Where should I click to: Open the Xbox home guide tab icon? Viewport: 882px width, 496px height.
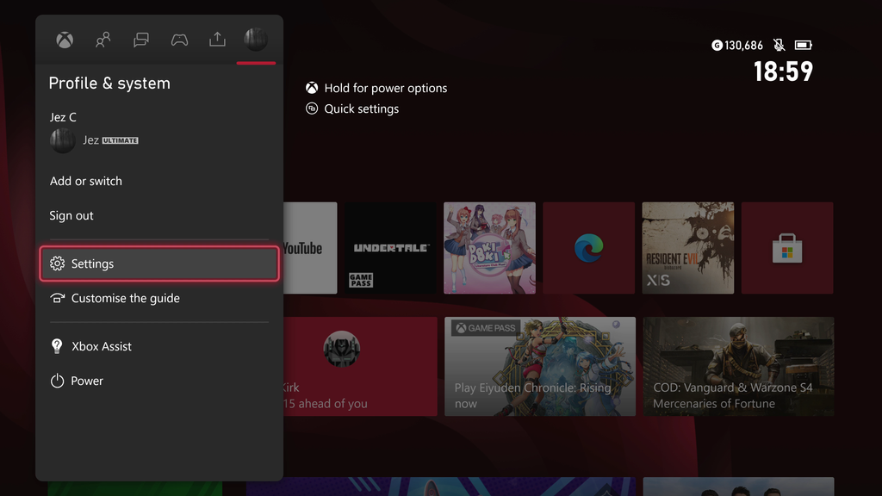point(64,40)
